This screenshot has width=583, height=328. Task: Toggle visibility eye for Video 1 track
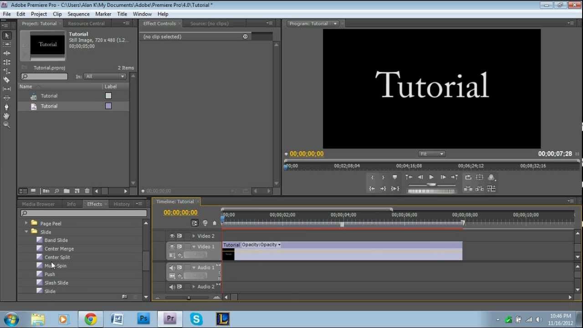172,246
